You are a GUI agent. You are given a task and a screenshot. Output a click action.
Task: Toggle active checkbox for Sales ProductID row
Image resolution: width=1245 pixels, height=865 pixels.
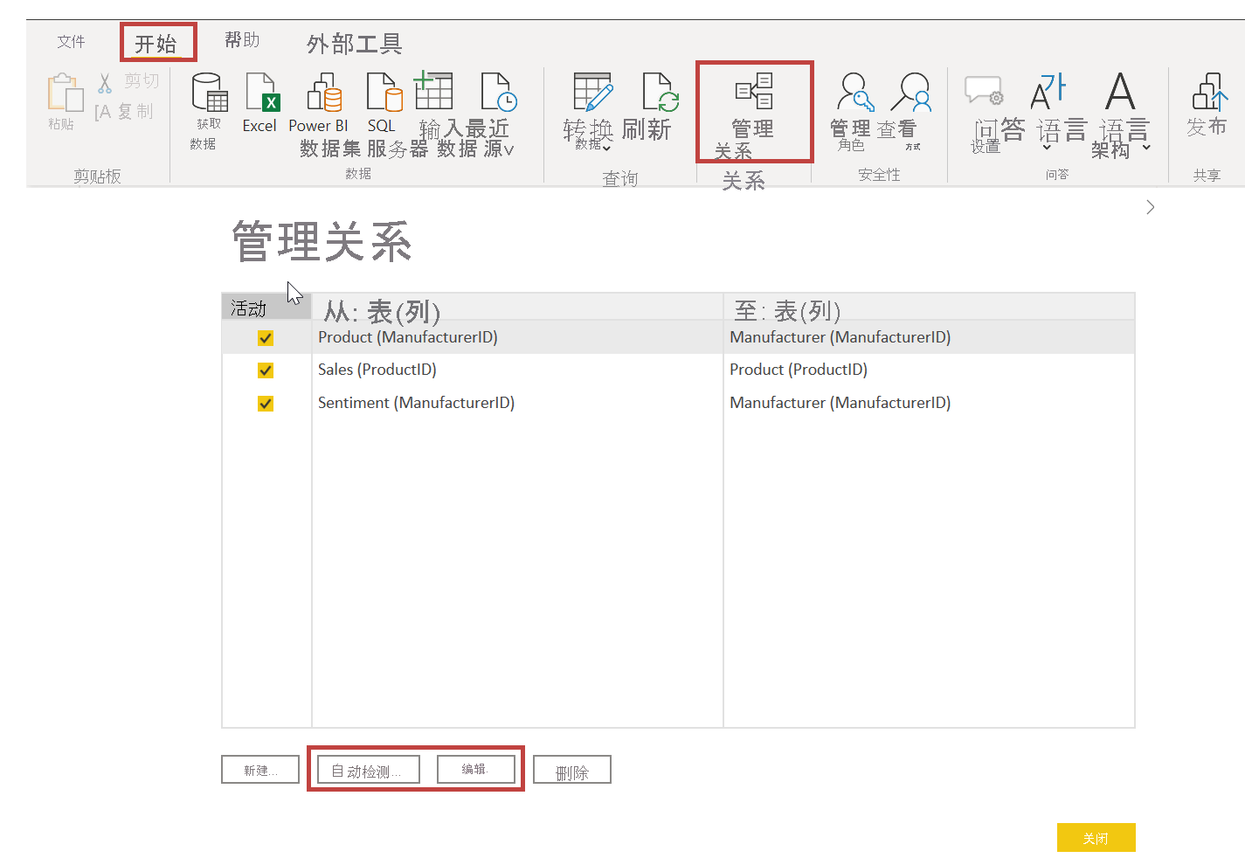266,370
